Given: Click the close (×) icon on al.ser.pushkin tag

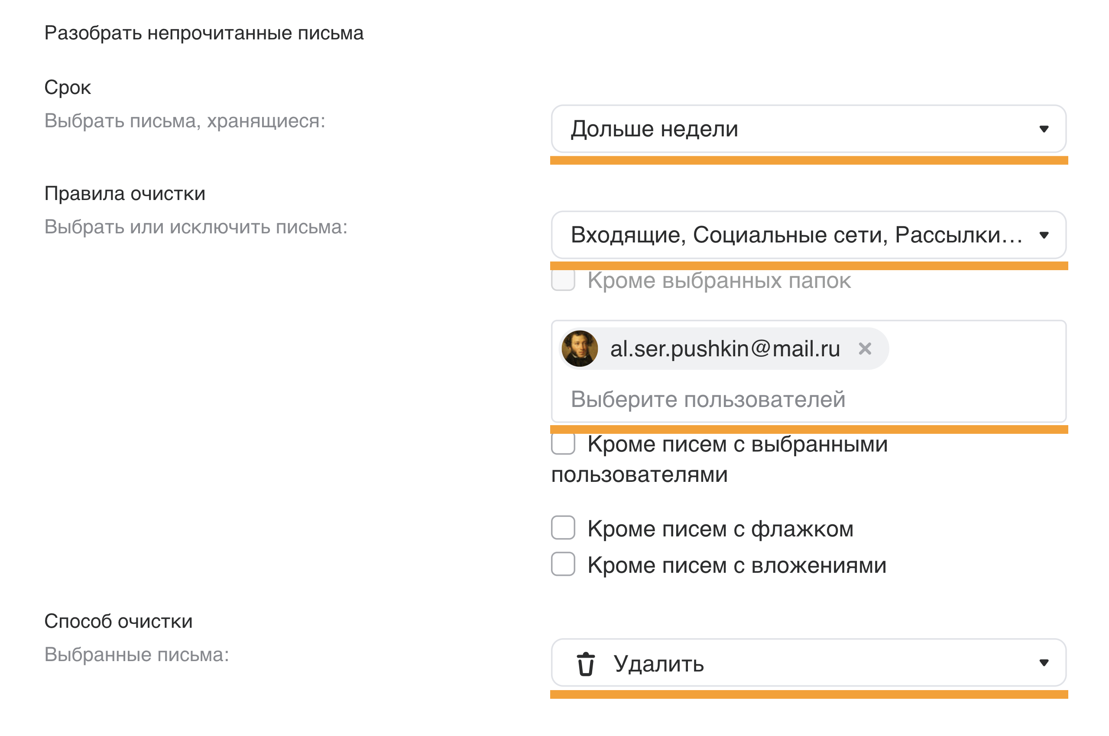Looking at the screenshot, I should pos(866,348).
